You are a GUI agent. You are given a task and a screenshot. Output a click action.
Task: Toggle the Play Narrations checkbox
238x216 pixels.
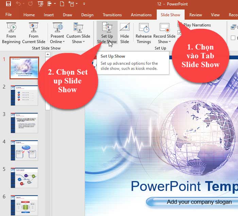pyautogui.click(x=180, y=25)
